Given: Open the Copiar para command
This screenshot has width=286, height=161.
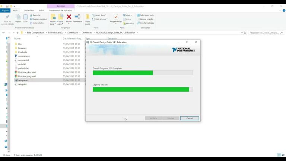Looking at the screenshot, I should click(60, 19).
